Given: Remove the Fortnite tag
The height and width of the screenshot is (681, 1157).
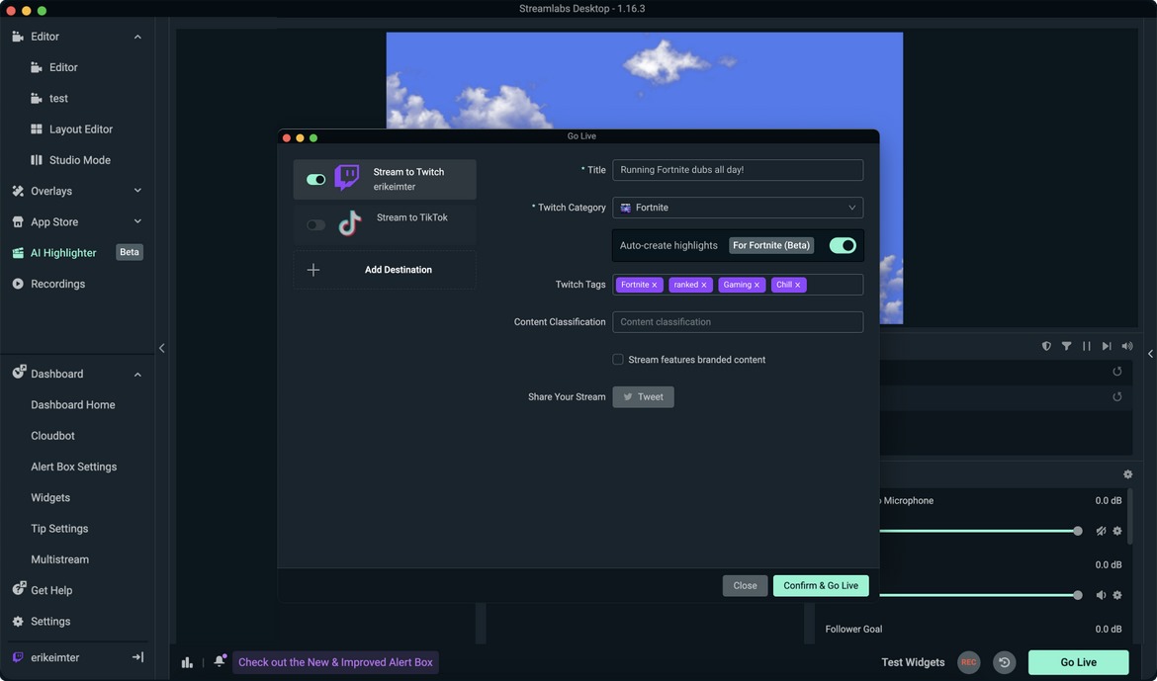Looking at the screenshot, I should [655, 285].
